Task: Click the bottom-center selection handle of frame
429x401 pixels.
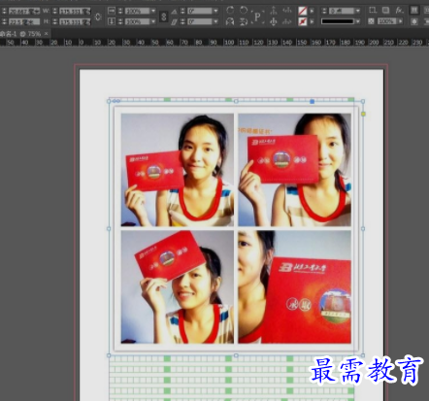Action: pyautogui.click(x=236, y=355)
